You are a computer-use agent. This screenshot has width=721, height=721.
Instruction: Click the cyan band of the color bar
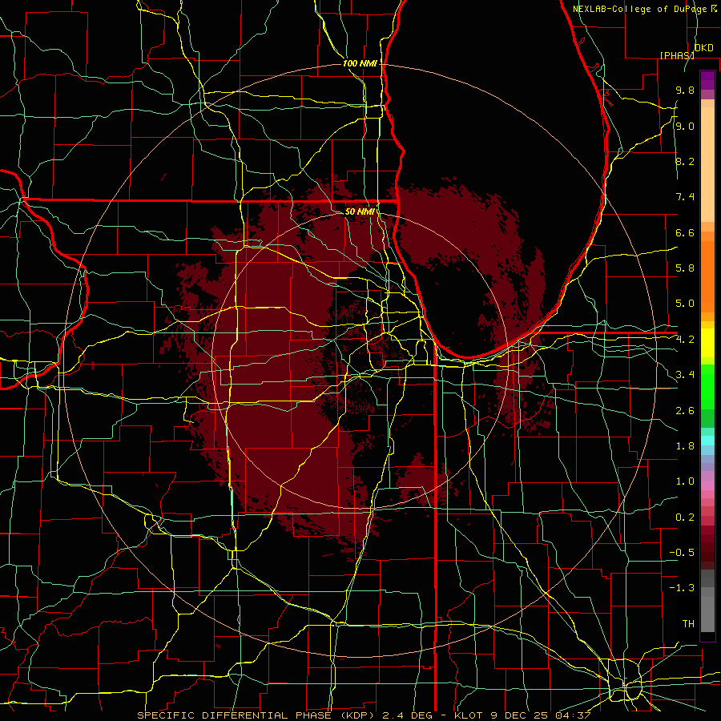tap(707, 441)
